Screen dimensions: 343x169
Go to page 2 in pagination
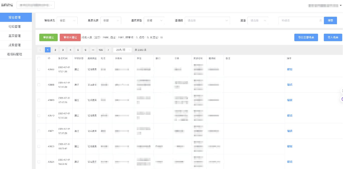(x=55, y=50)
